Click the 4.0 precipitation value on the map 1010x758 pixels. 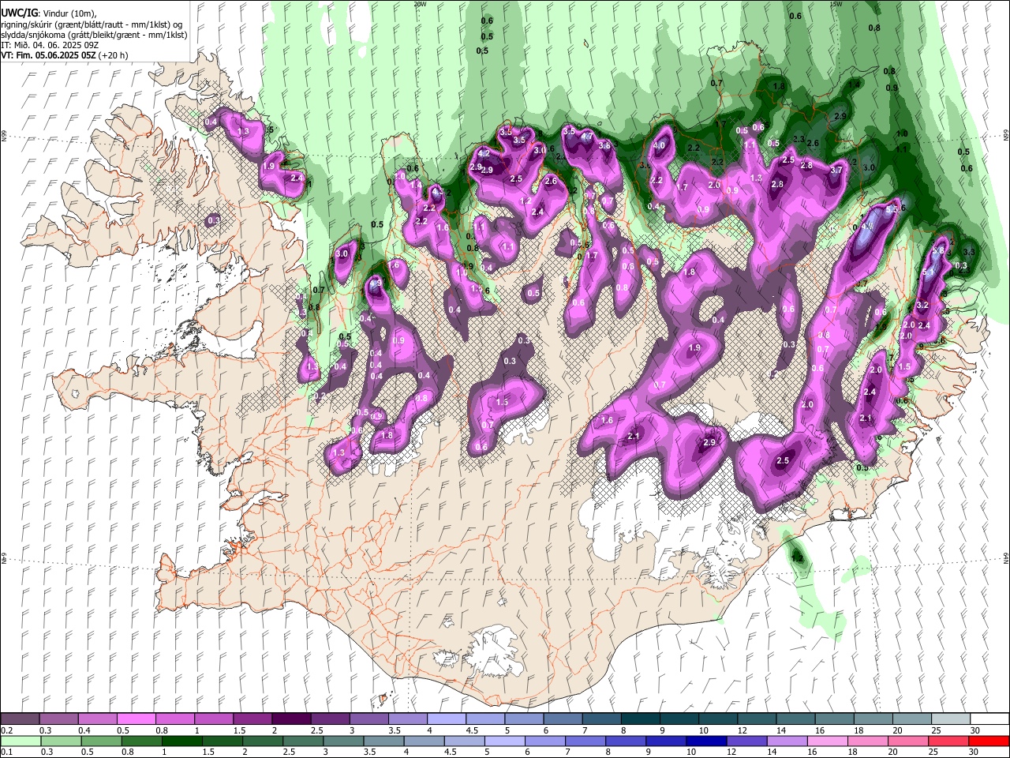point(660,145)
